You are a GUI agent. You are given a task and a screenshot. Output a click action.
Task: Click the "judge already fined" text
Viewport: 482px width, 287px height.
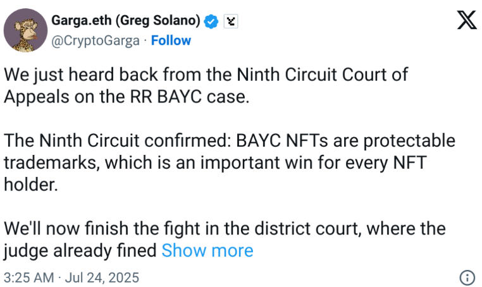80,250
